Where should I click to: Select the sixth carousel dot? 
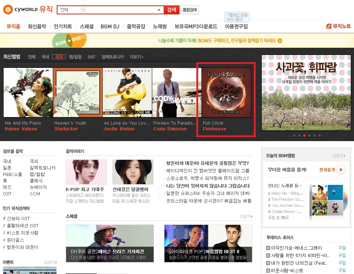tap(319, 136)
